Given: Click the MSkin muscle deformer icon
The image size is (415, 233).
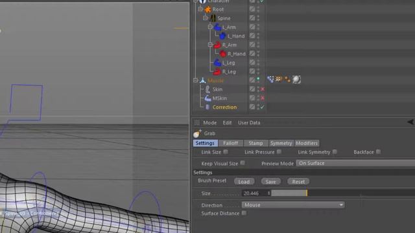Looking at the screenshot, I should tap(207, 98).
